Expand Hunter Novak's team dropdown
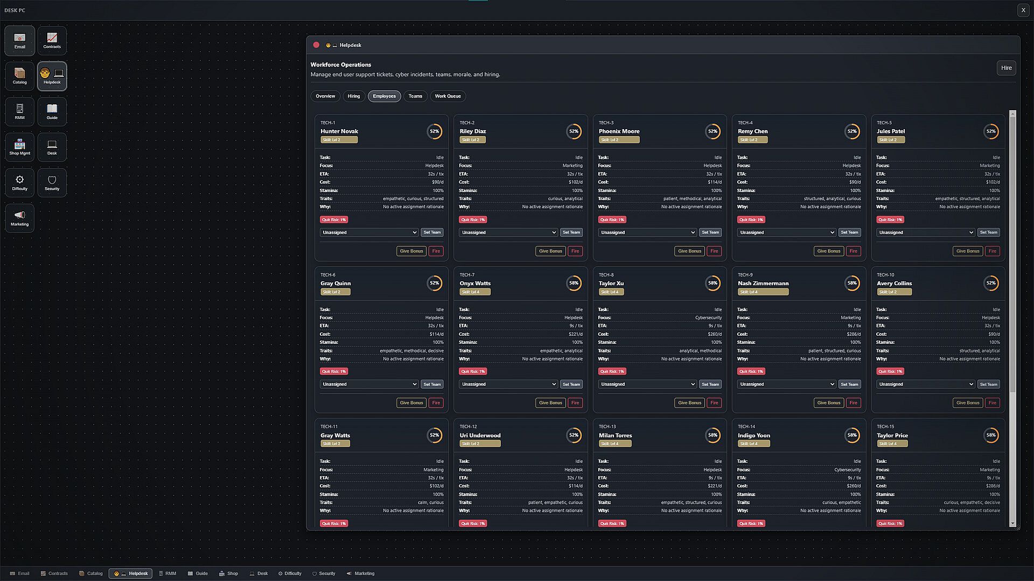The image size is (1034, 581). click(369, 232)
